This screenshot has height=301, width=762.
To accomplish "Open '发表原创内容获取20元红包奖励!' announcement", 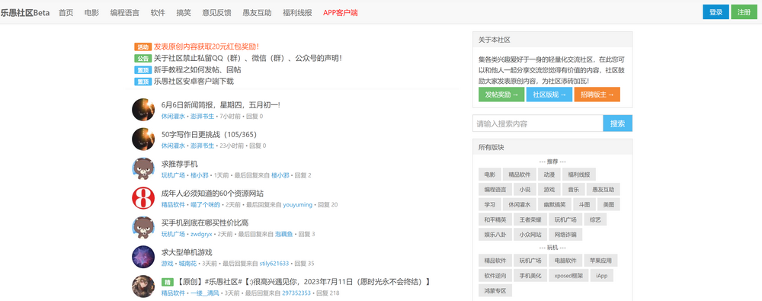I will point(207,46).
